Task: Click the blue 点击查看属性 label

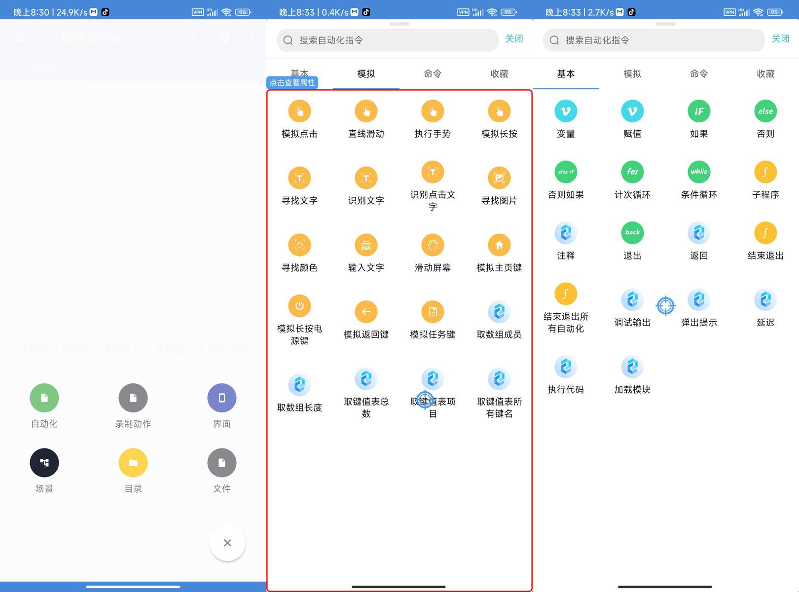Action: [x=292, y=83]
